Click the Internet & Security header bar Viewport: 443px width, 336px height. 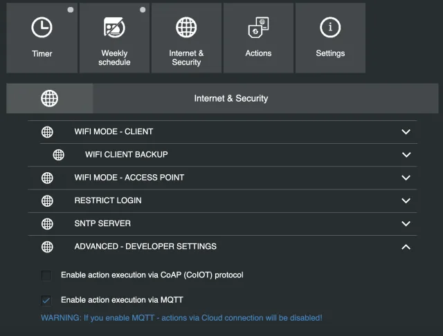tap(230, 98)
